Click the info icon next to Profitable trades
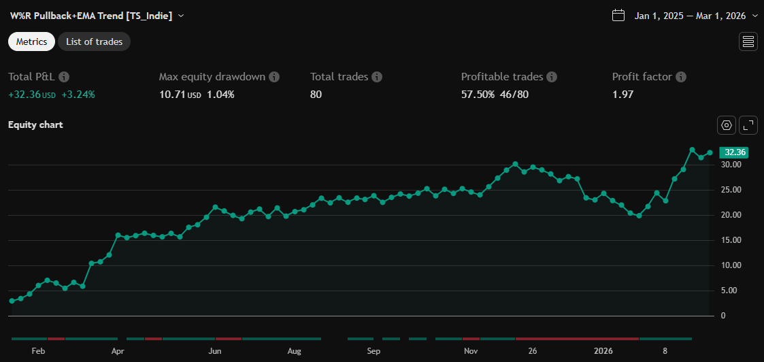Viewport: 764px width, 362px height. click(552, 77)
